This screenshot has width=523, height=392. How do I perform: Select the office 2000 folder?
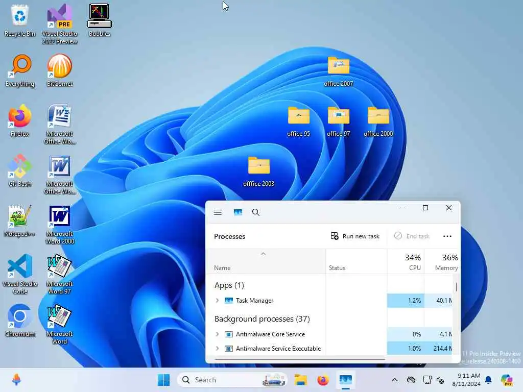point(378,121)
